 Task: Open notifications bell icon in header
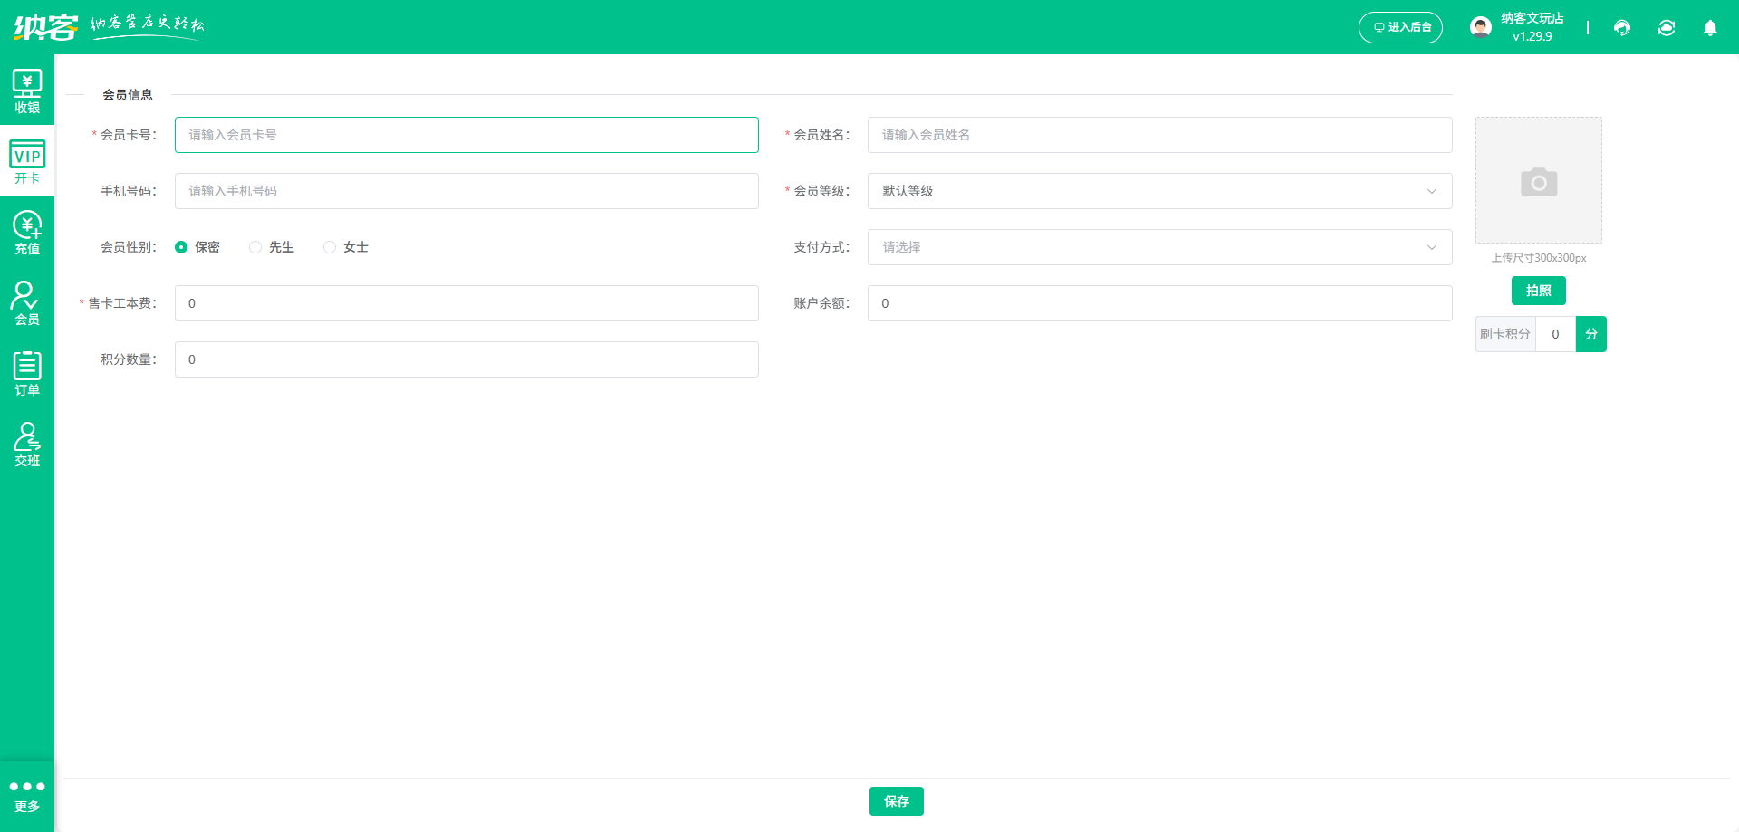[x=1710, y=28]
